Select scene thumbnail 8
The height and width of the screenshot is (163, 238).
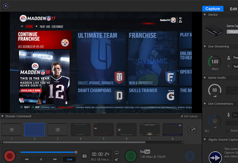[173, 130]
